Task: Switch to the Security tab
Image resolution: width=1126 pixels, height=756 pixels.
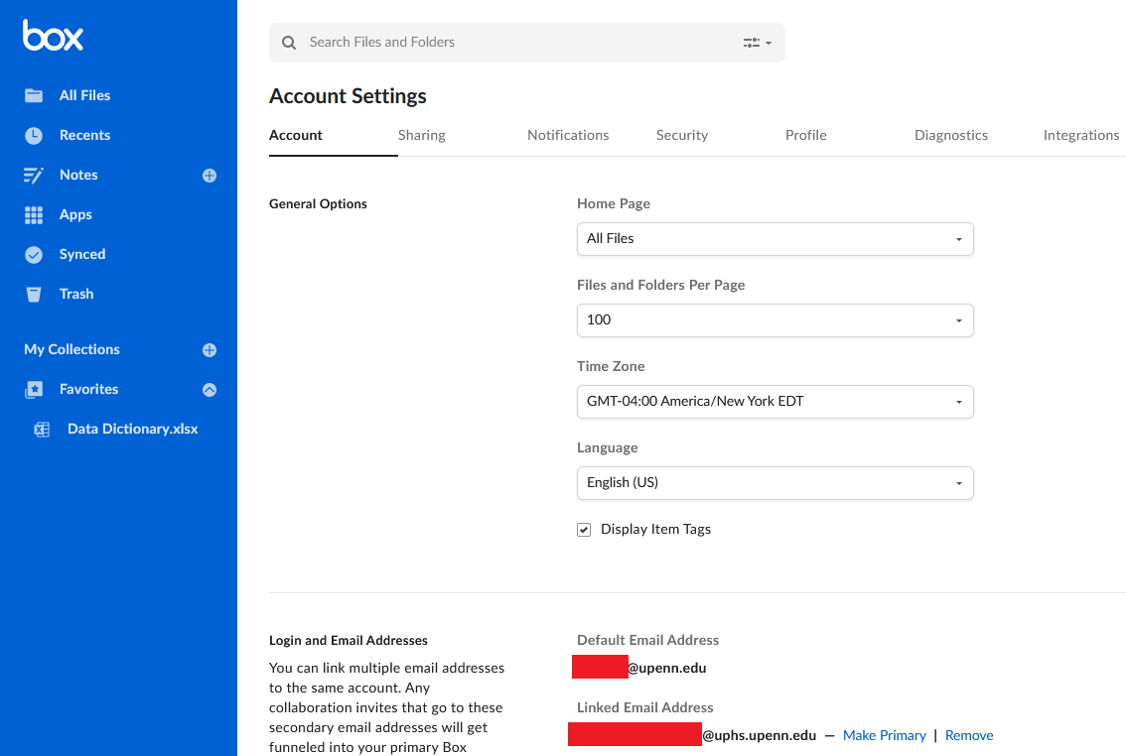Action: tap(682, 135)
